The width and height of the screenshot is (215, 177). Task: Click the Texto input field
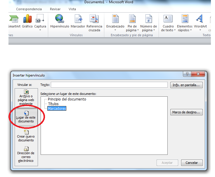coord(109,85)
